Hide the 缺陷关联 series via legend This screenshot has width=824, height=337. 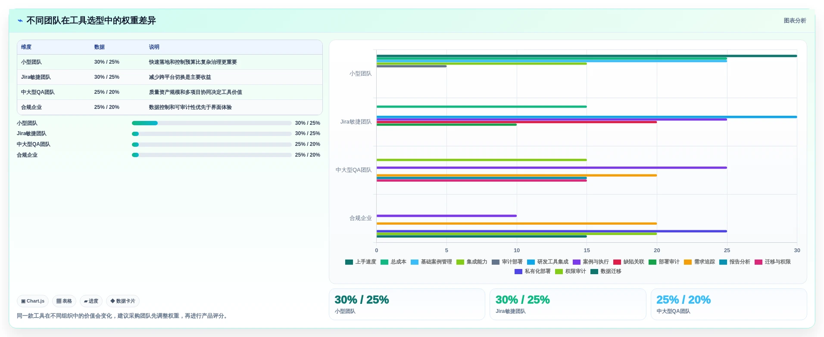(x=629, y=262)
